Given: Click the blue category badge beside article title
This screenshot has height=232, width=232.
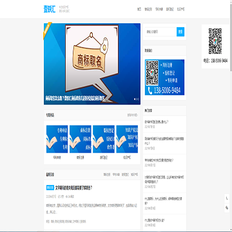Looking at the screenshot, I should 50,188.
